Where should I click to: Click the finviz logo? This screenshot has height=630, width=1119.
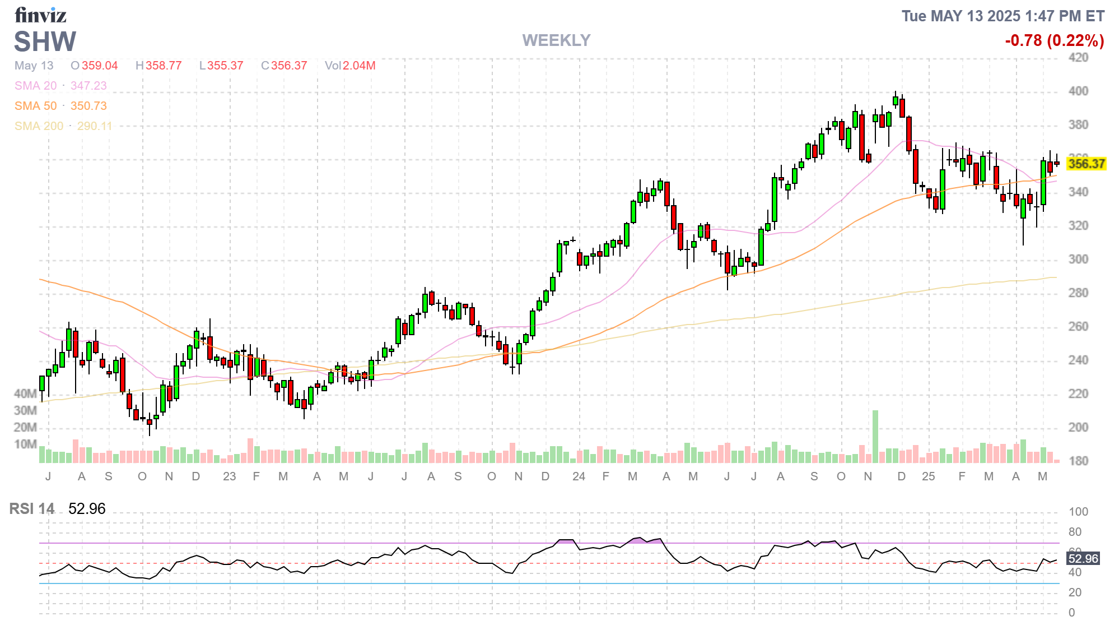40,15
